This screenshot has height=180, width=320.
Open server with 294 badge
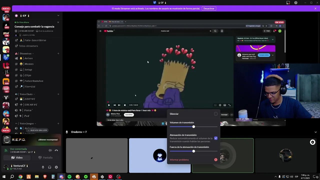pos(6,25)
